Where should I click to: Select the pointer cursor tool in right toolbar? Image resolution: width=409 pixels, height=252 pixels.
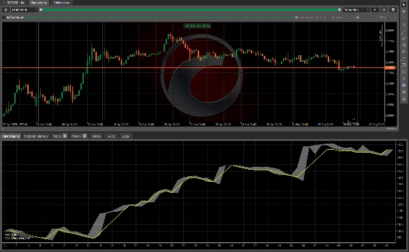(x=404, y=5)
